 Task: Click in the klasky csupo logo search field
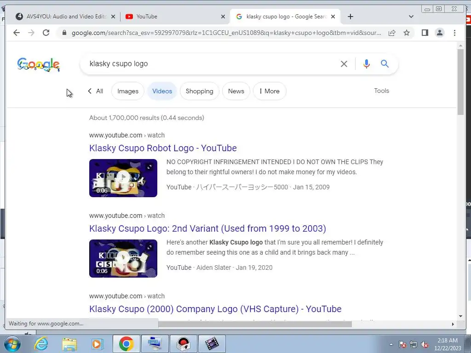pyautogui.click(x=210, y=63)
